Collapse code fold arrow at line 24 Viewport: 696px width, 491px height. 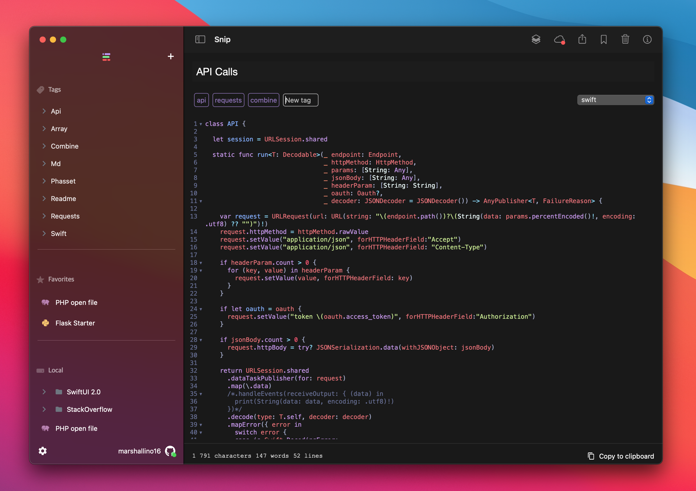tap(201, 309)
